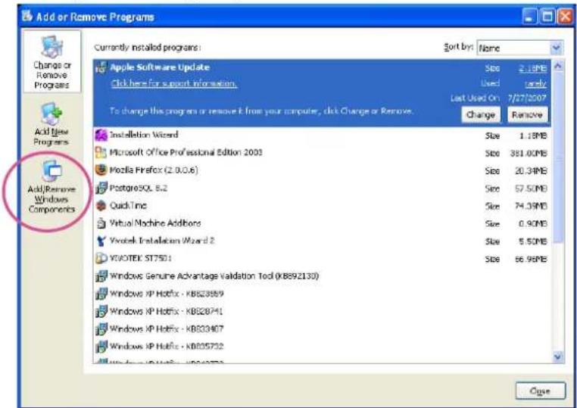Click the program list scroll up arrow
577x408 pixels.
click(x=558, y=66)
